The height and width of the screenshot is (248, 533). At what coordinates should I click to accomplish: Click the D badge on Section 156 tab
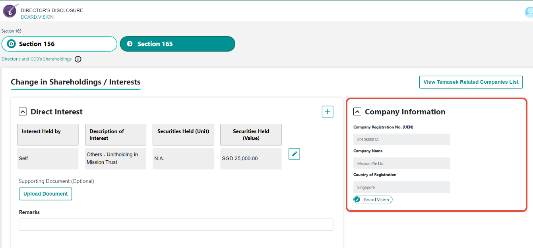12,44
